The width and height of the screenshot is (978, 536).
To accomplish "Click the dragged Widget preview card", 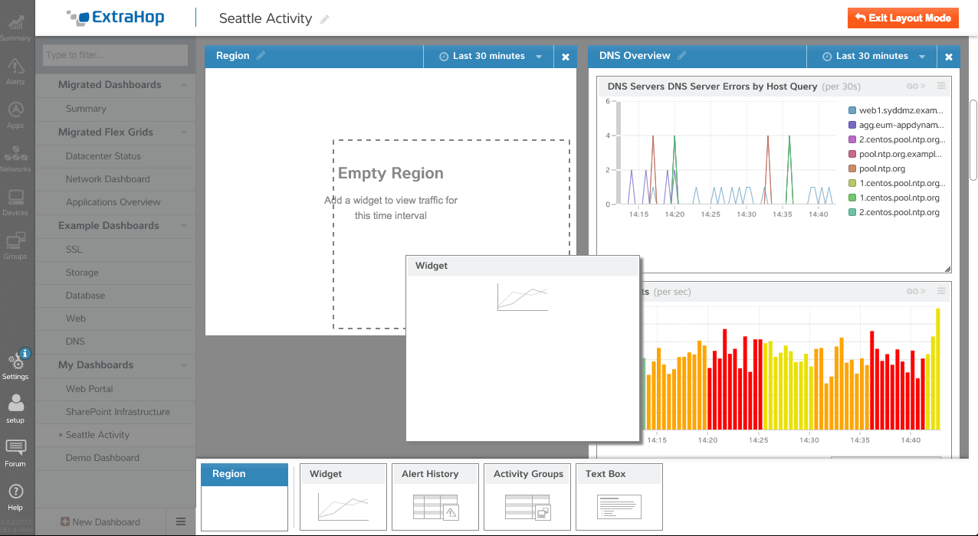I will pos(523,348).
